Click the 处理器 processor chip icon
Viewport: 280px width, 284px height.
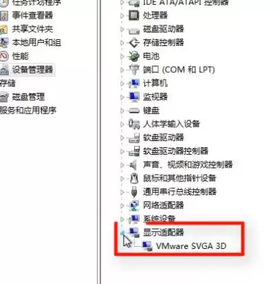[x=133, y=15]
